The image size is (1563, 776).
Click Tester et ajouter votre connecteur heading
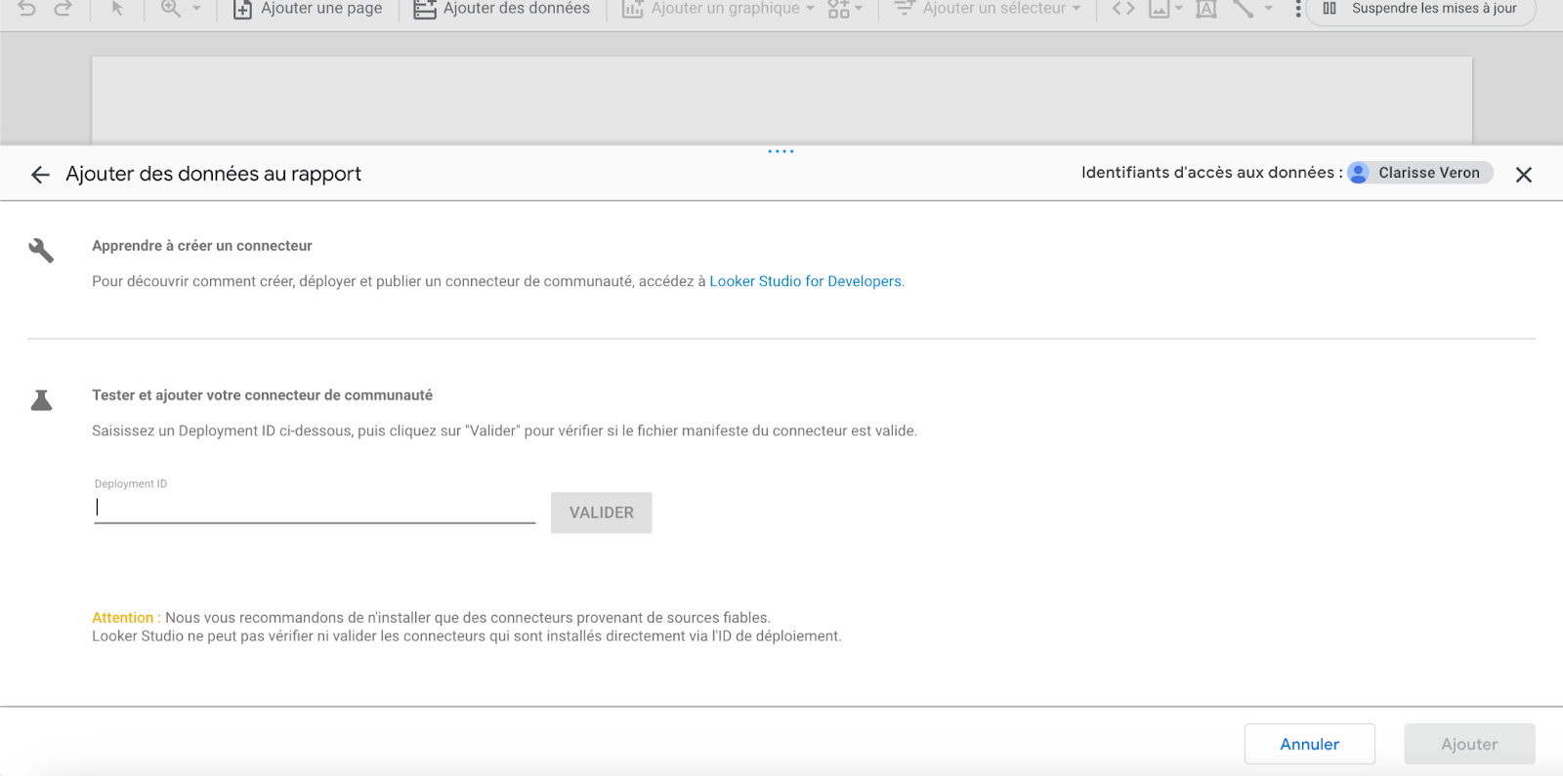pyautogui.click(x=262, y=395)
